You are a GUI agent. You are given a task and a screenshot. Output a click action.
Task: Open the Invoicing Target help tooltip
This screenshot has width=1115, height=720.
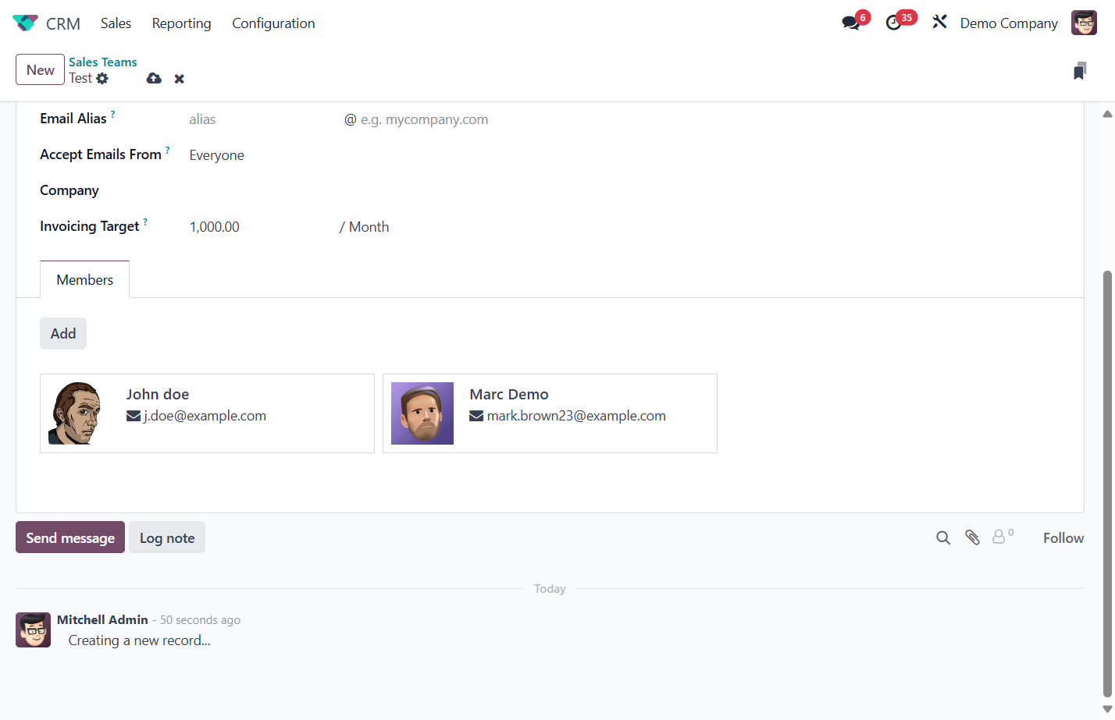click(145, 222)
